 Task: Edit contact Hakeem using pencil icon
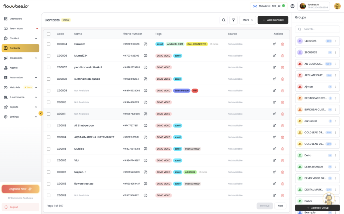pyautogui.click(x=274, y=44)
